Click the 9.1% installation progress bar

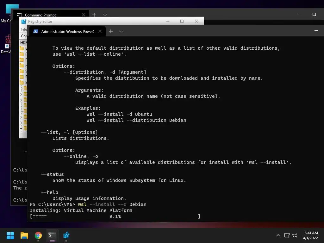click(x=115, y=216)
